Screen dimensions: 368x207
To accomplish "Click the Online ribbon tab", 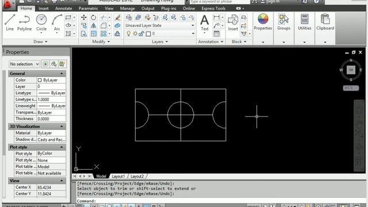I will click(189, 9).
